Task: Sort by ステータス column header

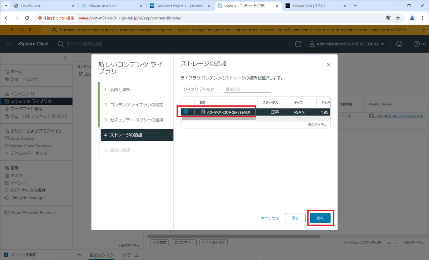Action: (270, 102)
